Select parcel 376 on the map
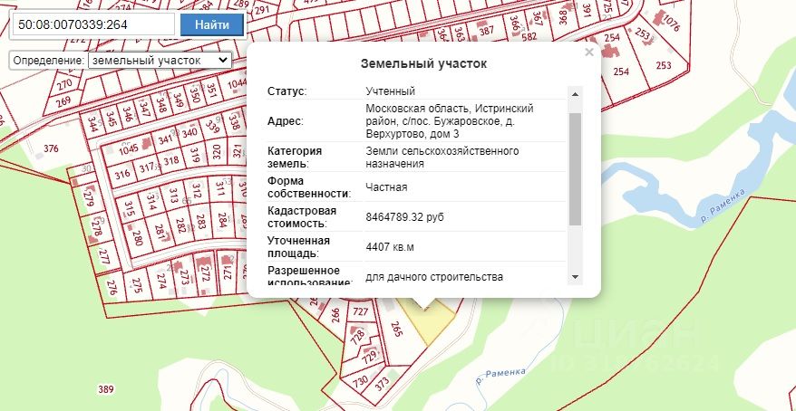The width and height of the screenshot is (796, 411). [x=52, y=148]
